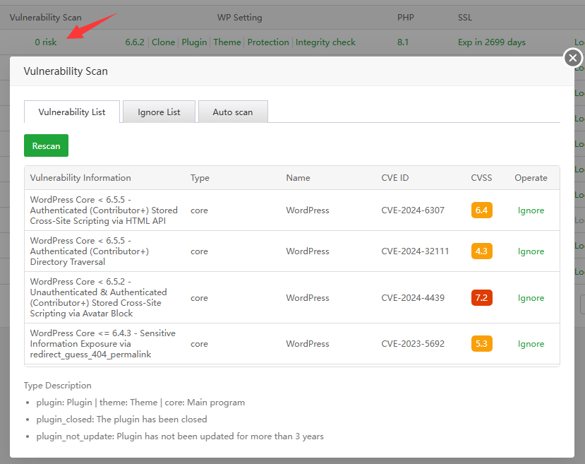
Task: Click the plugin_not_update description line
Action: 180,436
